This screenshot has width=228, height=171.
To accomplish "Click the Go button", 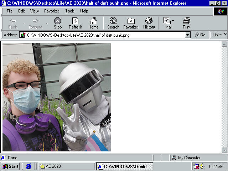I will click(x=200, y=35).
